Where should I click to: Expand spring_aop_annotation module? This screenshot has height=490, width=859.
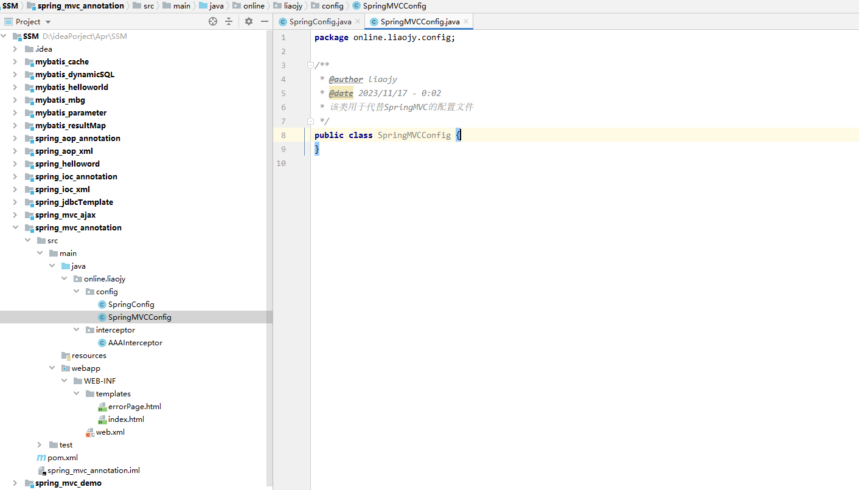pyautogui.click(x=16, y=139)
